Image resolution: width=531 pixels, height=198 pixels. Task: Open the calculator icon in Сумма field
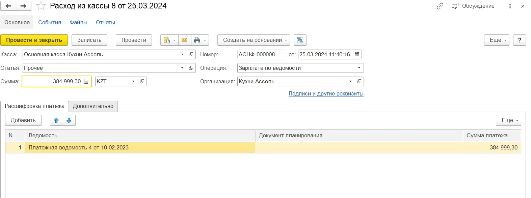(x=86, y=81)
